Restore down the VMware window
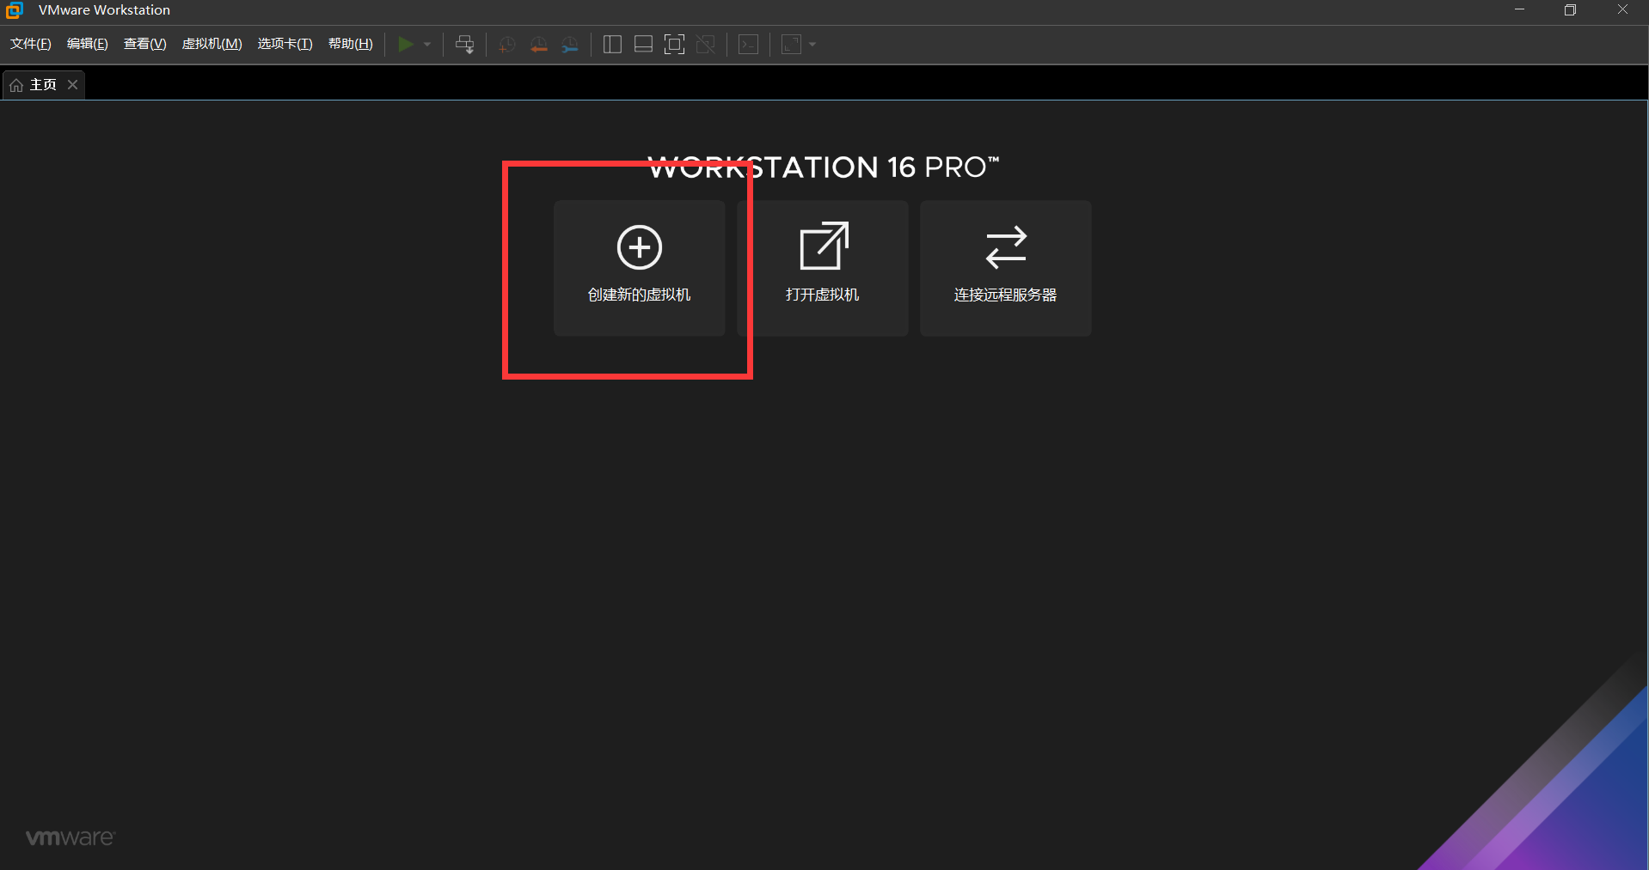This screenshot has height=870, width=1649. 1570,10
